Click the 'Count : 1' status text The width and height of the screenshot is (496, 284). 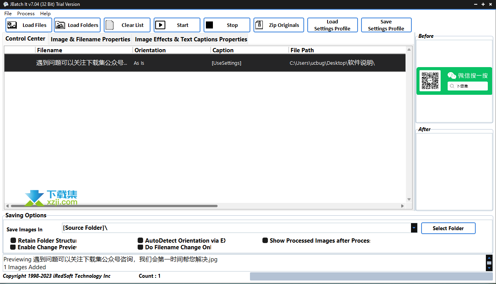coord(149,276)
